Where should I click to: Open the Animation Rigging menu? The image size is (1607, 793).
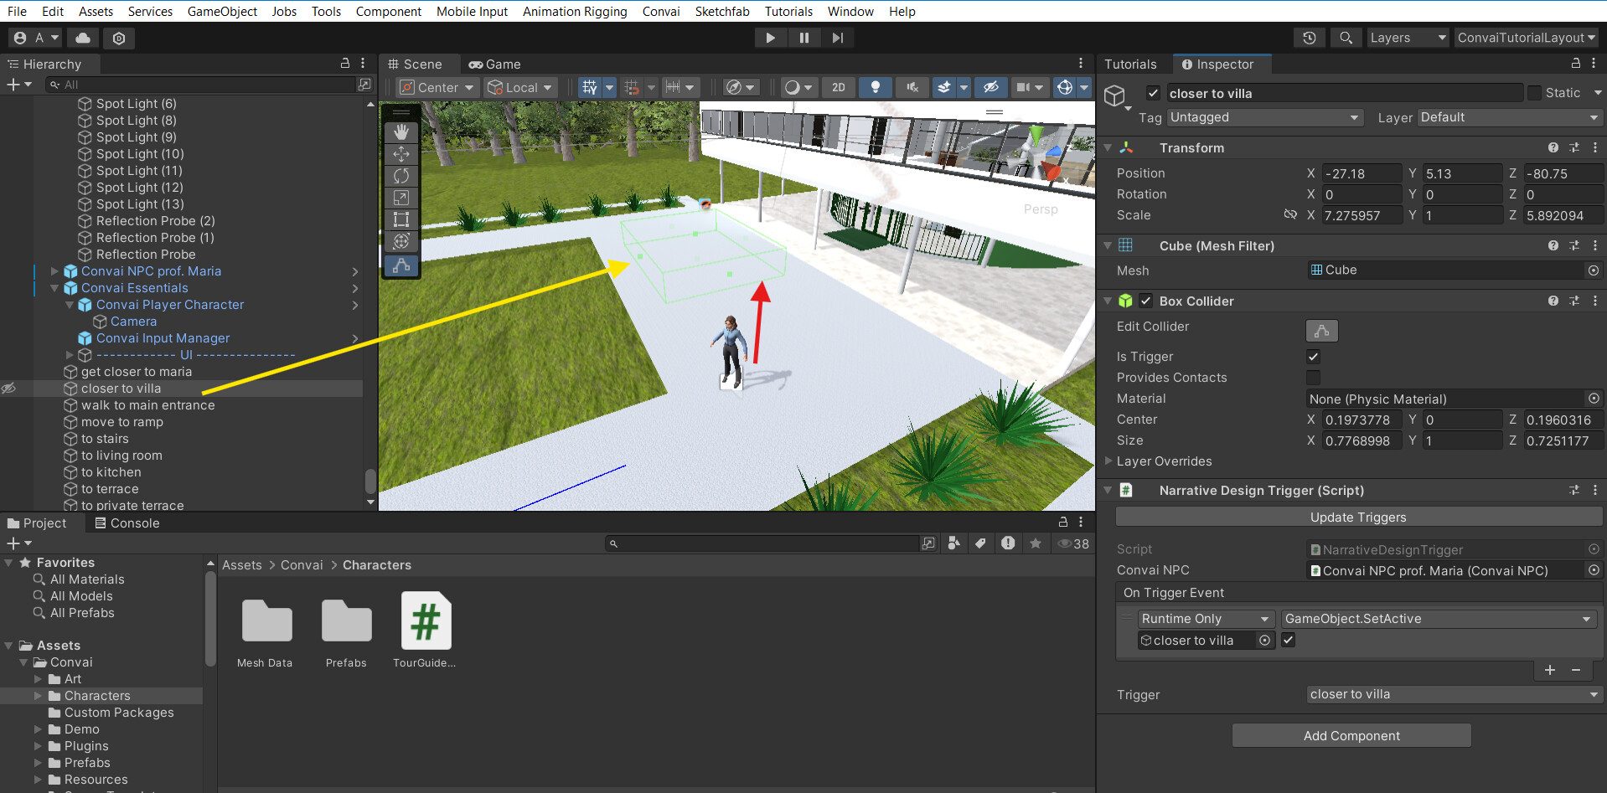coord(575,11)
